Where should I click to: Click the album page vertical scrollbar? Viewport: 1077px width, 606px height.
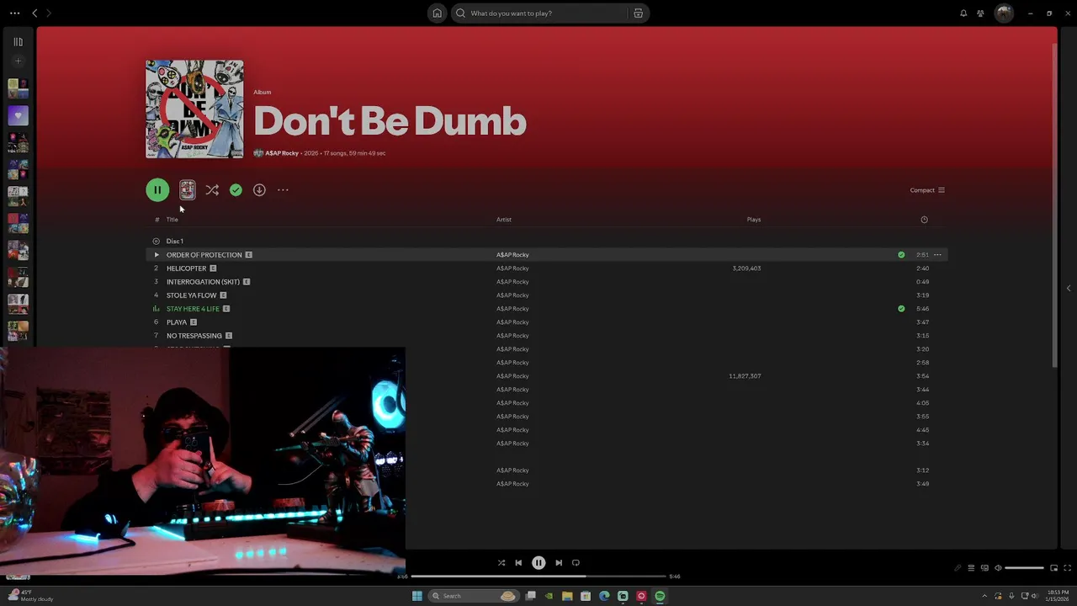tap(1055, 205)
